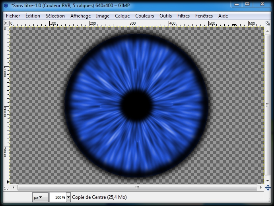Open the image menu triangle at ruler corner
The height and width of the screenshot is (206, 274).
(6, 23)
